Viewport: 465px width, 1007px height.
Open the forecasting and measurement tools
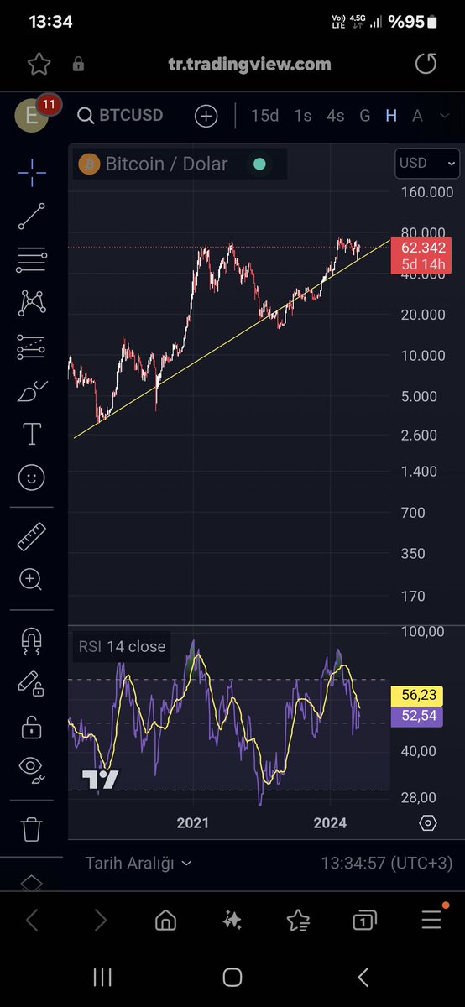pos(32,347)
